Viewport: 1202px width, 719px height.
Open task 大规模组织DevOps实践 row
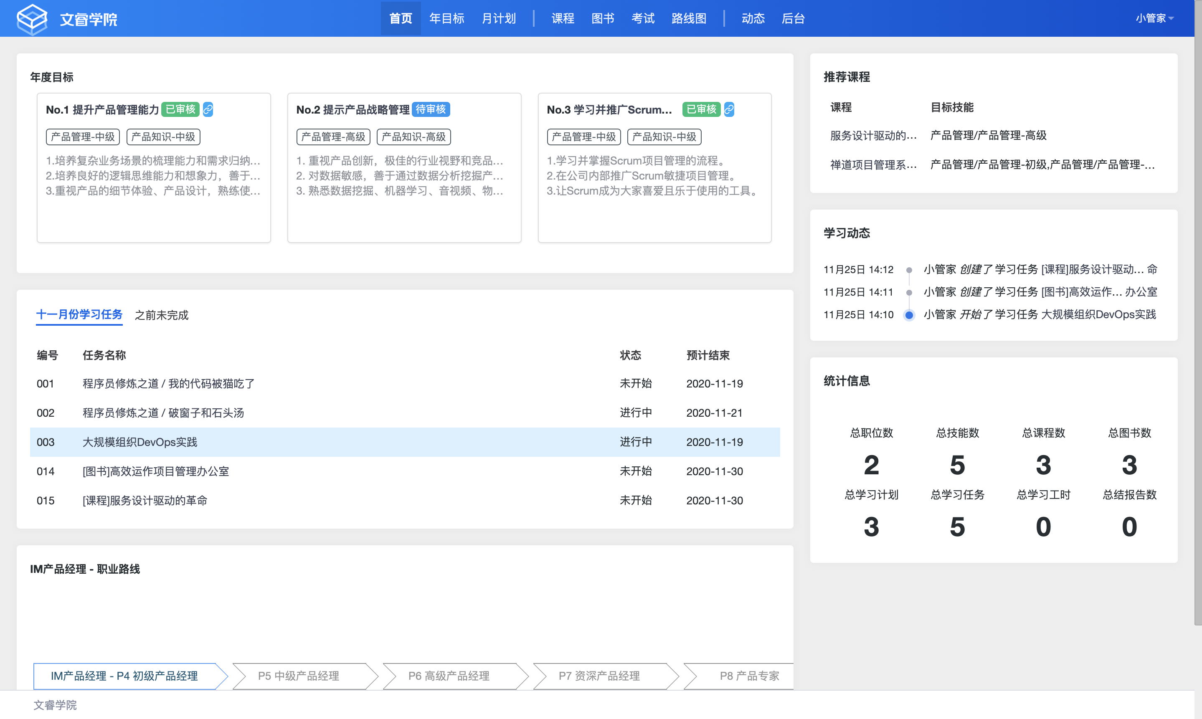(140, 442)
